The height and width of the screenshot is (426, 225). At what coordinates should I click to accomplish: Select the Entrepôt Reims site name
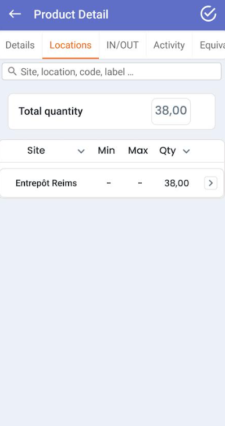[46, 184]
